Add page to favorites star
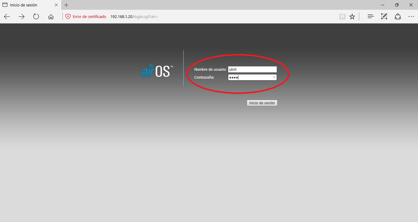 (x=352, y=17)
